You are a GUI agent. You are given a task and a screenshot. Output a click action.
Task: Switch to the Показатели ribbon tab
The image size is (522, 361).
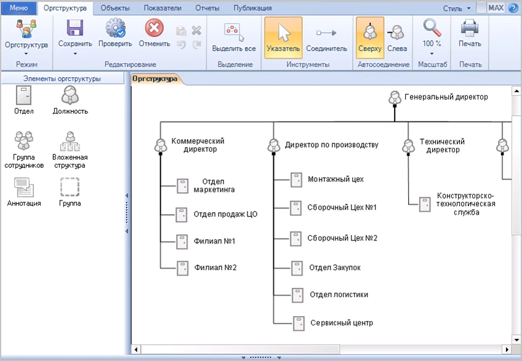click(163, 8)
